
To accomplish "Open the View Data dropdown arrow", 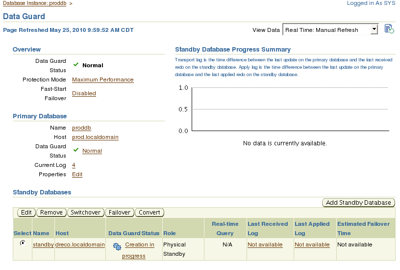I will [374, 29].
